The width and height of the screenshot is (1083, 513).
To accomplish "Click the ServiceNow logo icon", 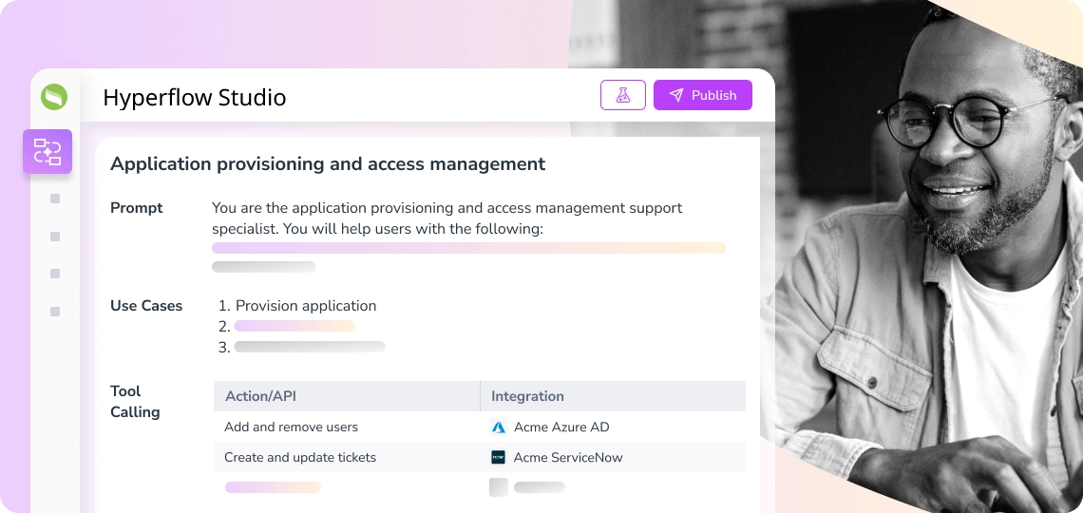I will pos(499,458).
